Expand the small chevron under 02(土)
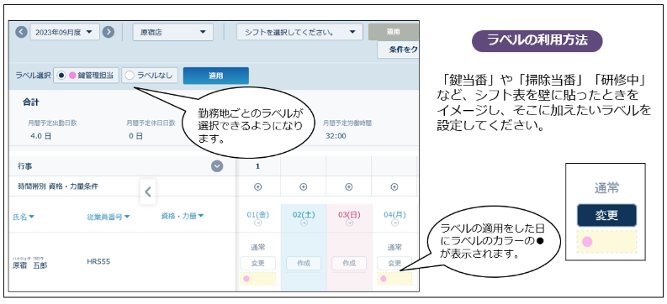 click(x=304, y=223)
